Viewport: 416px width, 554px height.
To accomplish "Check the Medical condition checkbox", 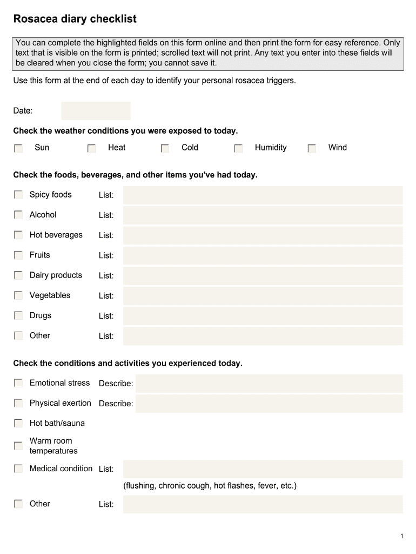I will pos(18,469).
